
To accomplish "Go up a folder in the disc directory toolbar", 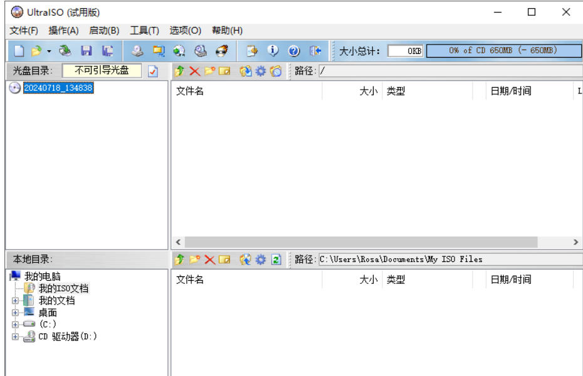I will (x=179, y=71).
